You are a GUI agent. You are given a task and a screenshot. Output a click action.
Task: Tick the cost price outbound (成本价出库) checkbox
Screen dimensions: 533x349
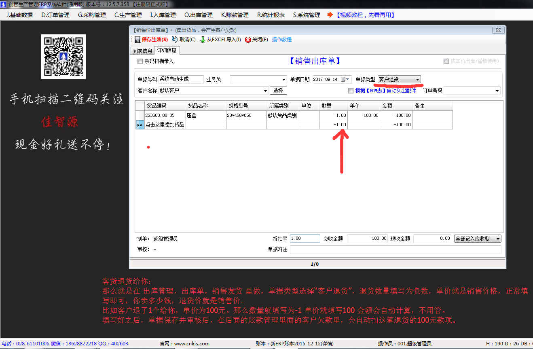tap(446, 61)
